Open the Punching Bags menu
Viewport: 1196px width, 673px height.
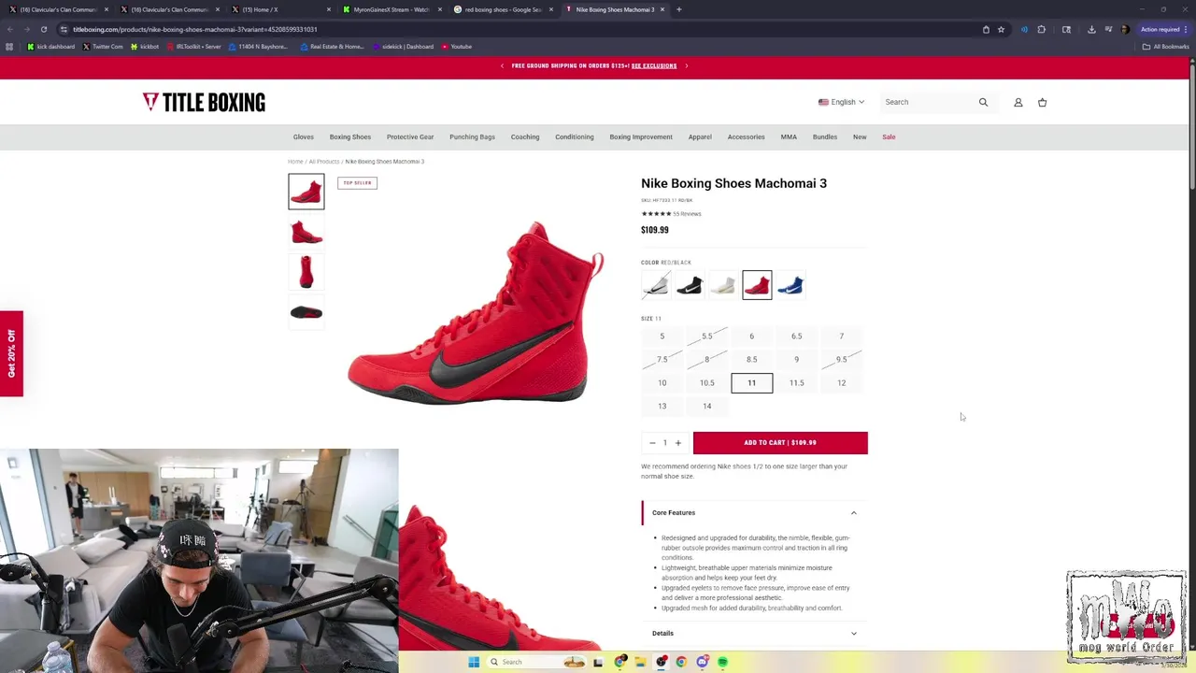tap(472, 137)
